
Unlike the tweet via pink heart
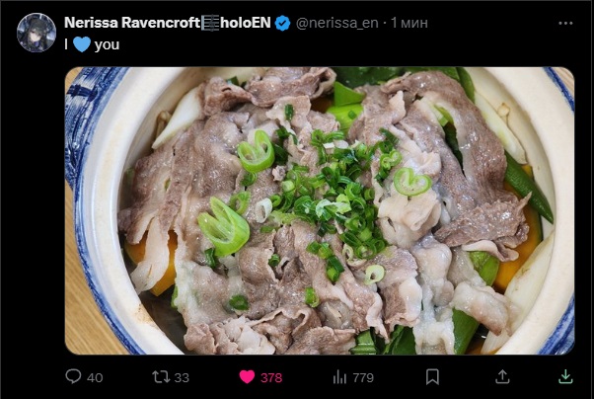pyautogui.click(x=247, y=377)
